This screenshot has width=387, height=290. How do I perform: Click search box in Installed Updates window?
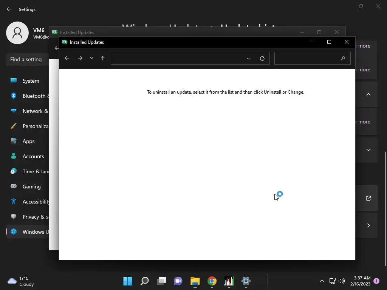pyautogui.click(x=313, y=58)
